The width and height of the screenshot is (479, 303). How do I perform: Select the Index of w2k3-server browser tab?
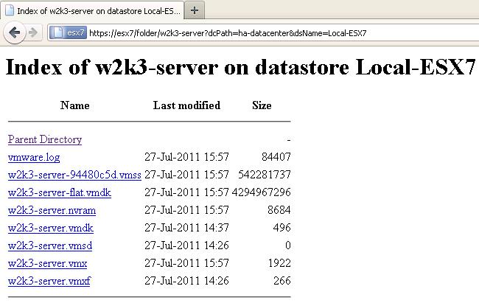click(x=92, y=10)
